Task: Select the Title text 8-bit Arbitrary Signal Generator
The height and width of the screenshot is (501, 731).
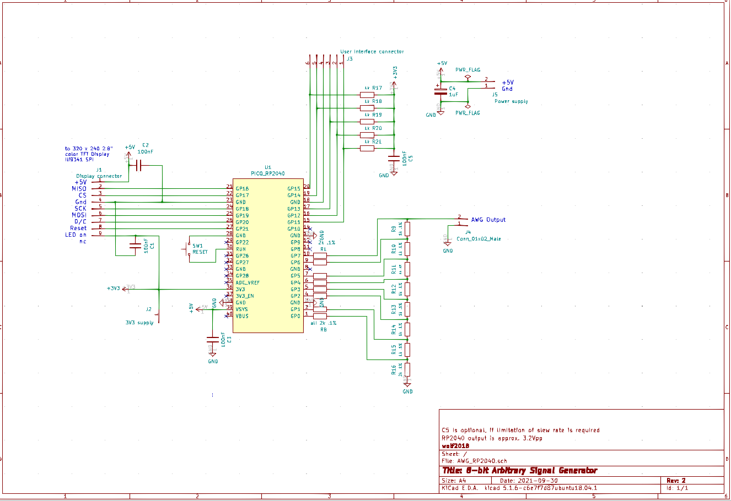Action: [518, 471]
